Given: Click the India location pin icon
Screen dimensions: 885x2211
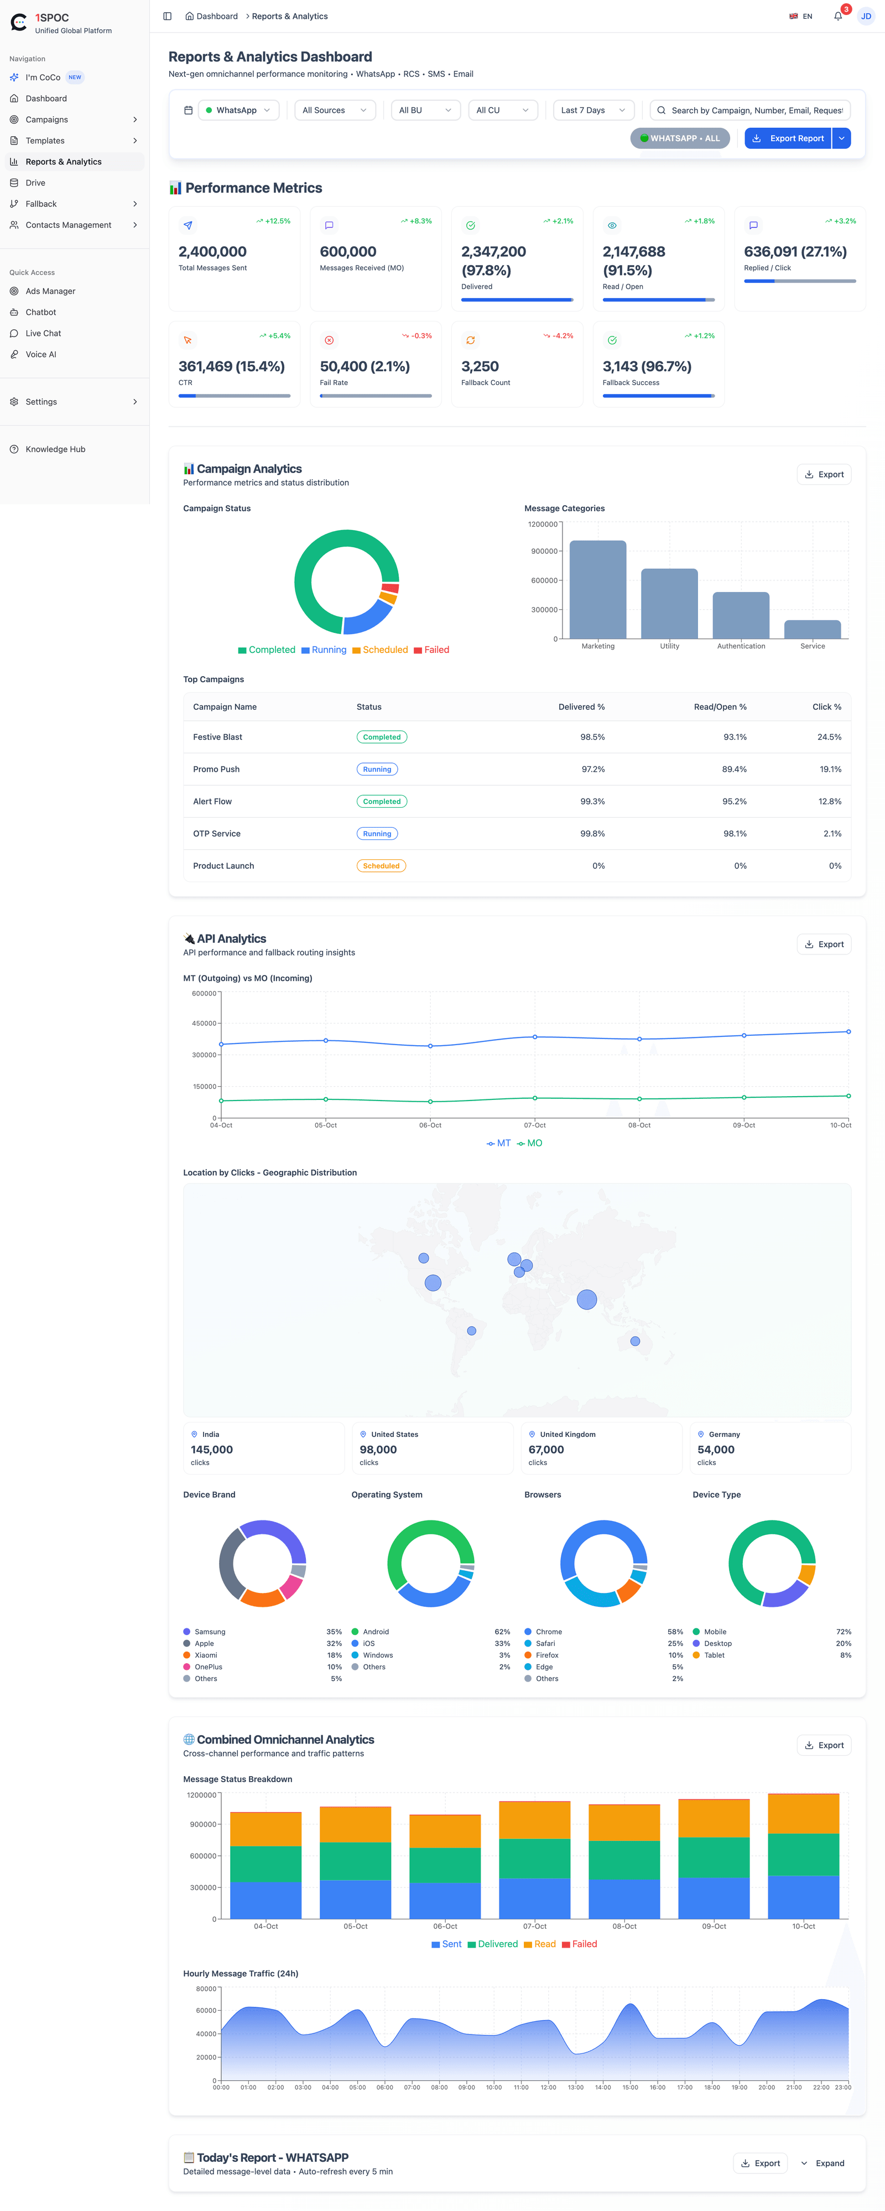Looking at the screenshot, I should 195,1434.
